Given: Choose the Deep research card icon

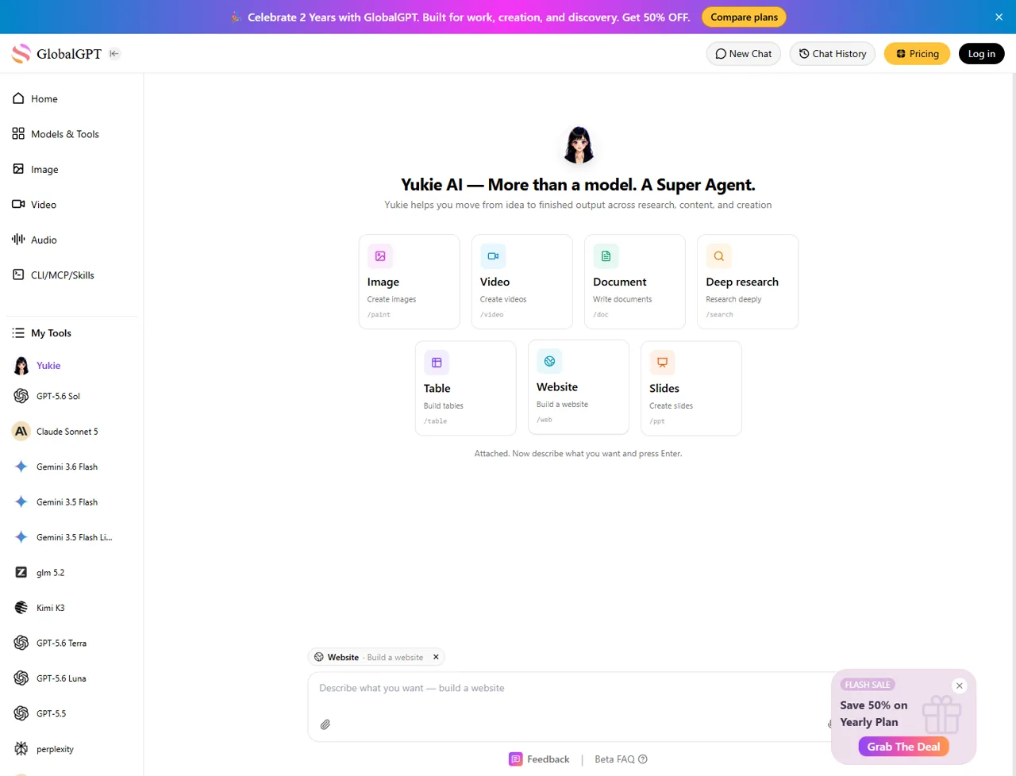Looking at the screenshot, I should [x=718, y=256].
